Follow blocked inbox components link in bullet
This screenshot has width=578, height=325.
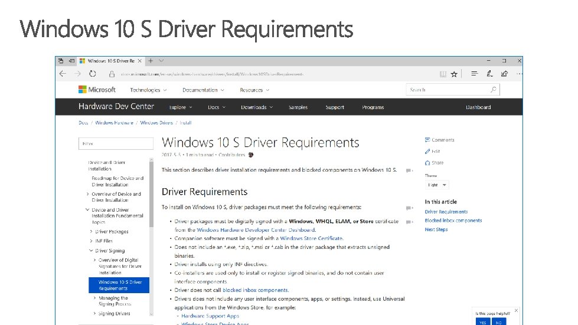point(255,290)
